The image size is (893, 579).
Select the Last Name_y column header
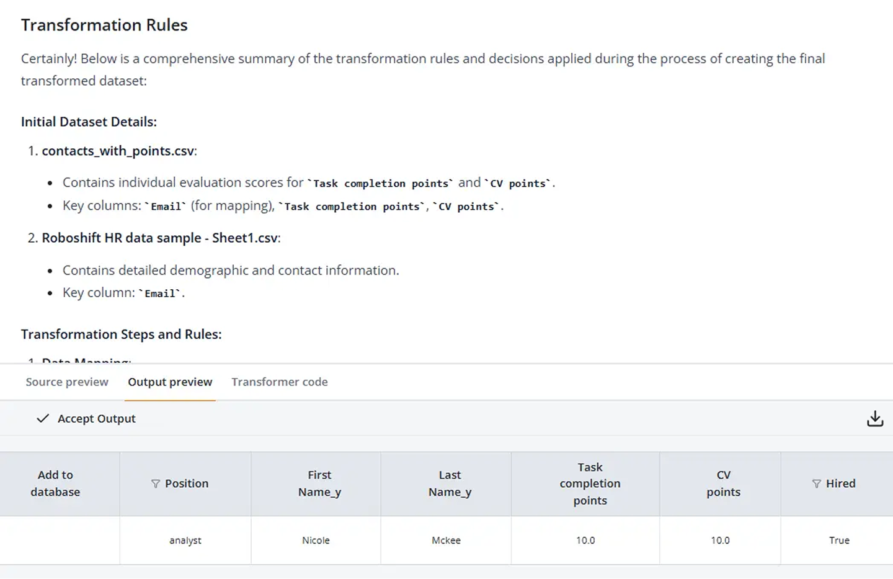(450, 483)
